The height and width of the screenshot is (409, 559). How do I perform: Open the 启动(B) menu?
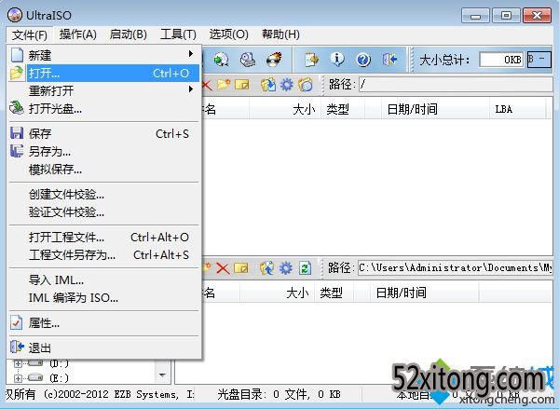(x=129, y=34)
